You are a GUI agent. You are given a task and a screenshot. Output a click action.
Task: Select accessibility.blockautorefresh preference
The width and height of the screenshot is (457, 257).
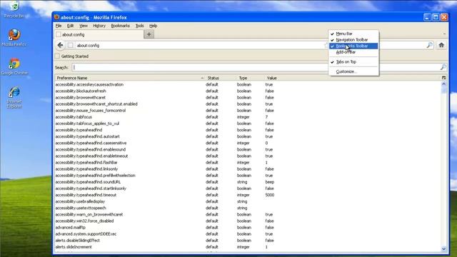[x=248, y=91]
